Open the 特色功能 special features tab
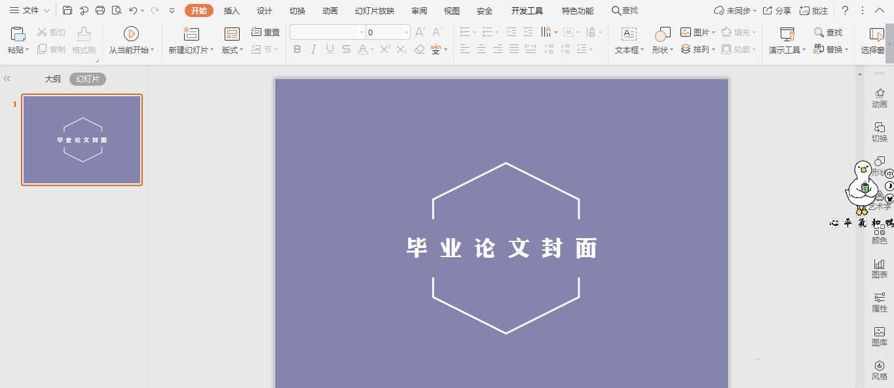Viewport: 894px width, 388px height. [578, 10]
